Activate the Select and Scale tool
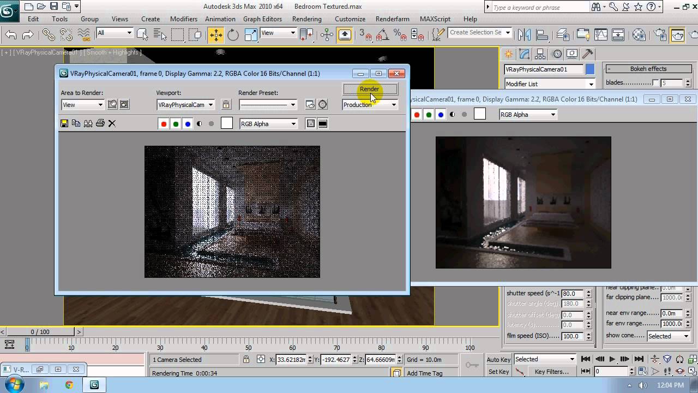 tap(251, 35)
